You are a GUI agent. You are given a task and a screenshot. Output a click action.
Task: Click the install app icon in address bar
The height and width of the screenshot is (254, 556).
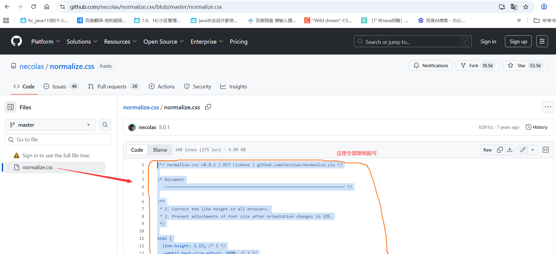(502, 7)
